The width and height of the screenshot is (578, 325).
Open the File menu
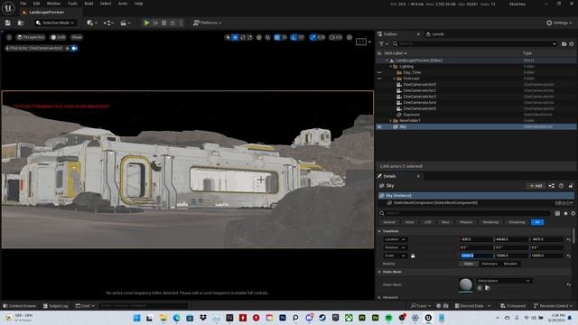23,4
